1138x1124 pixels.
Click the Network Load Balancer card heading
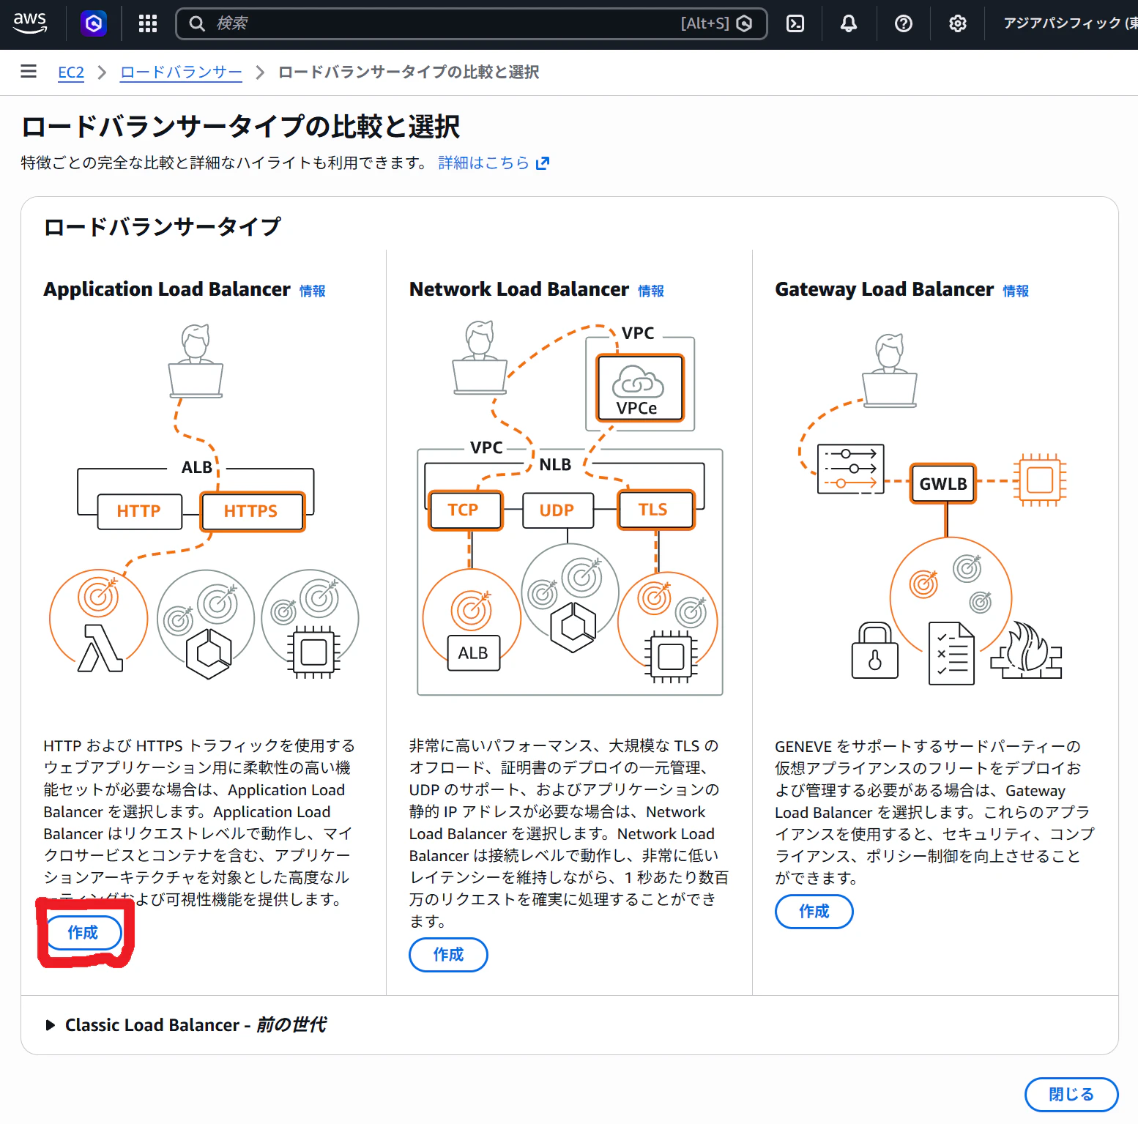click(x=519, y=289)
